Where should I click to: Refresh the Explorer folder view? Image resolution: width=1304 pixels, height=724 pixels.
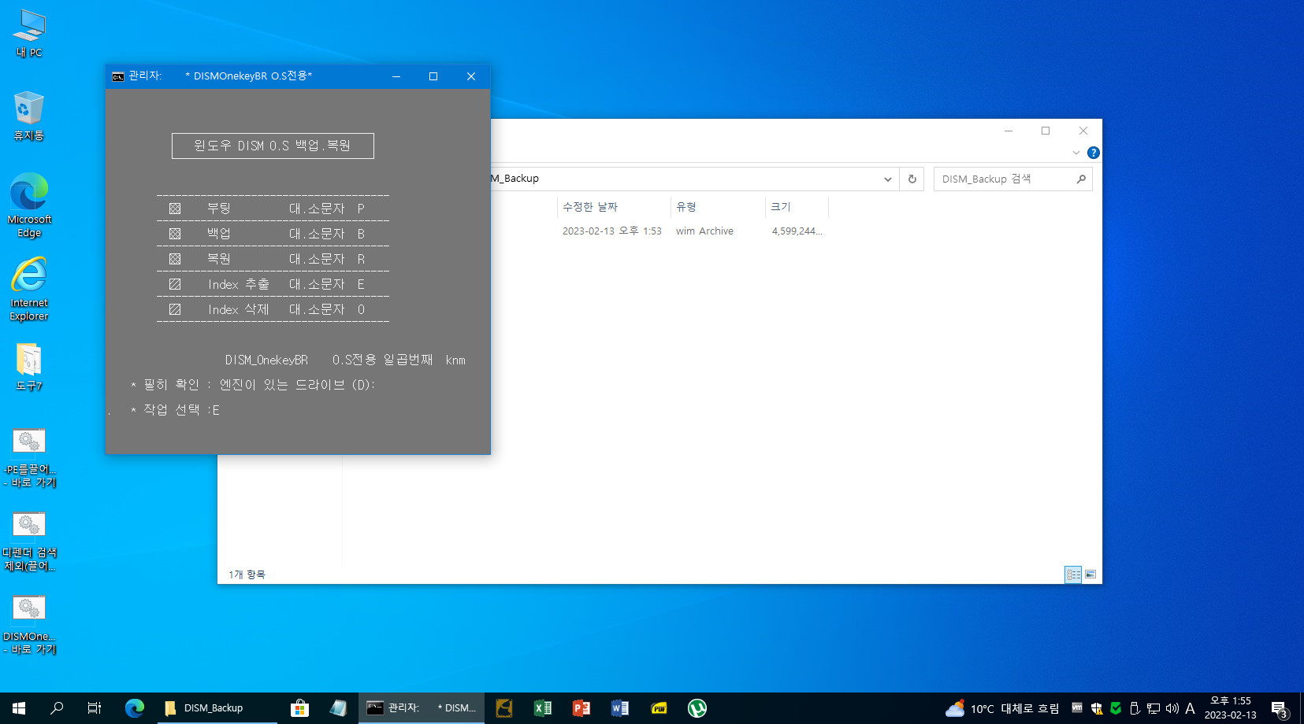point(912,179)
